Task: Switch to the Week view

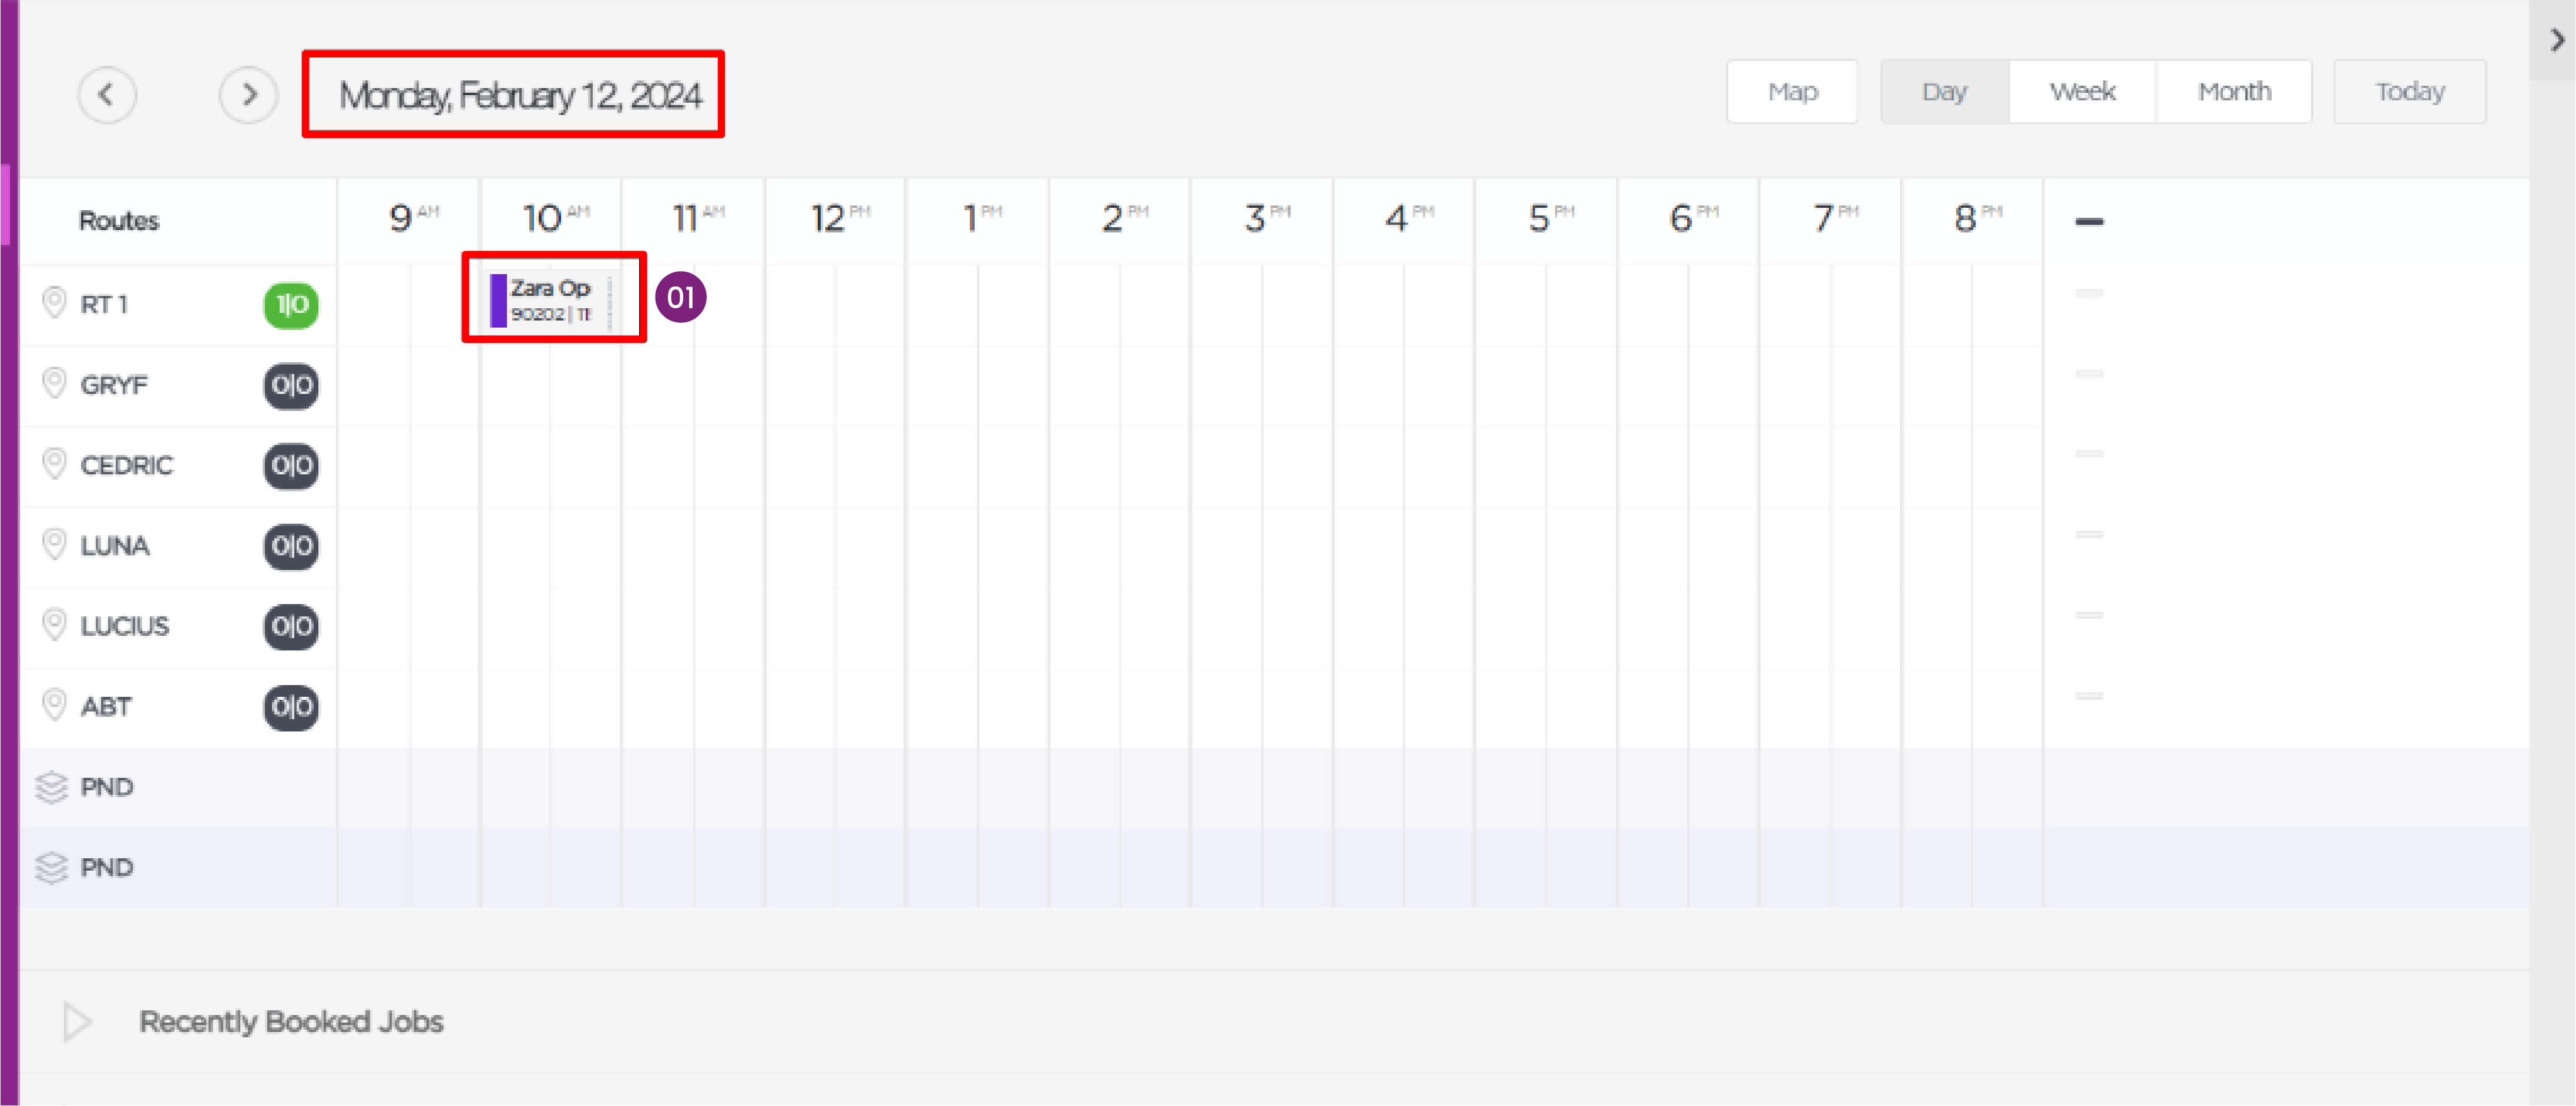Action: tap(2082, 92)
